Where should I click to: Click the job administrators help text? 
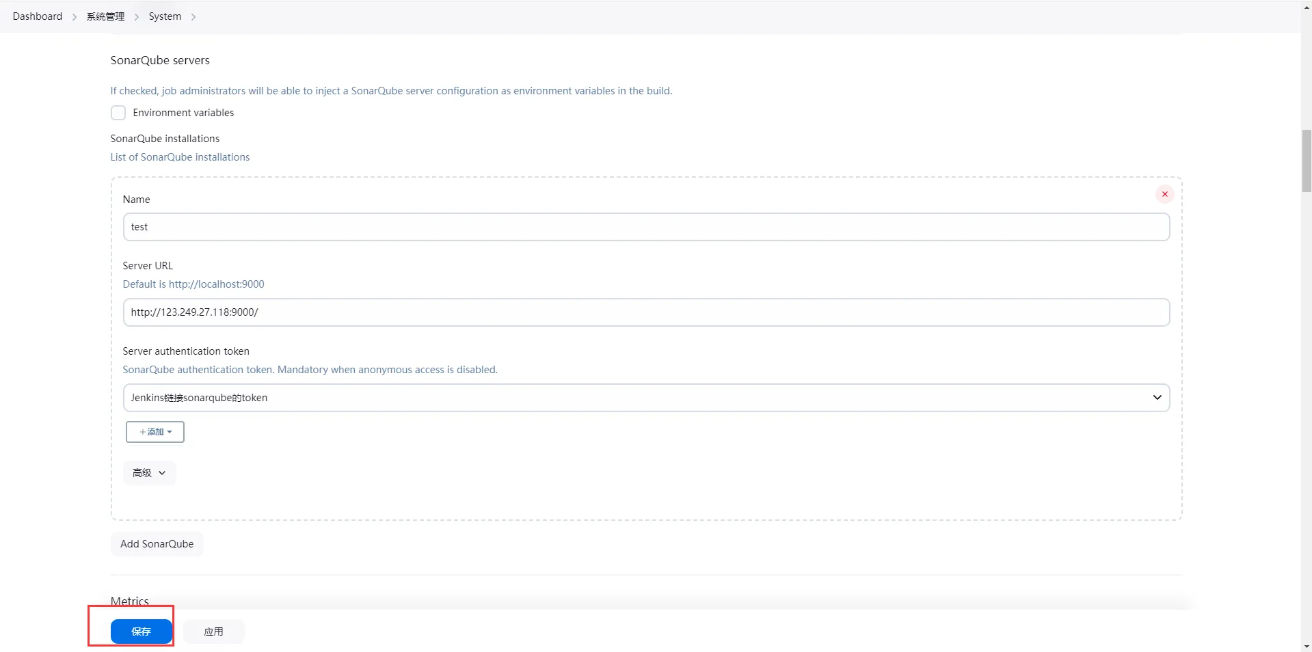coord(391,91)
